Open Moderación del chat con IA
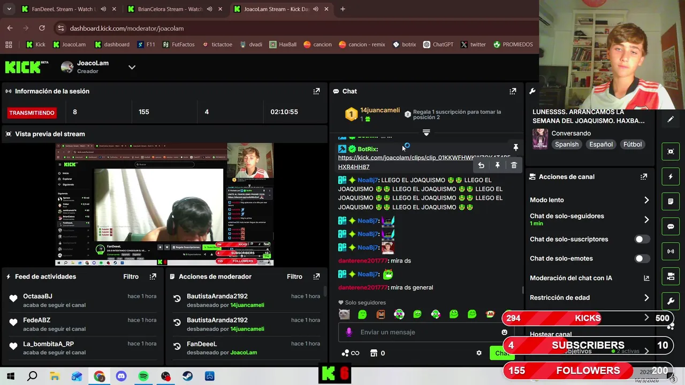 (x=590, y=278)
